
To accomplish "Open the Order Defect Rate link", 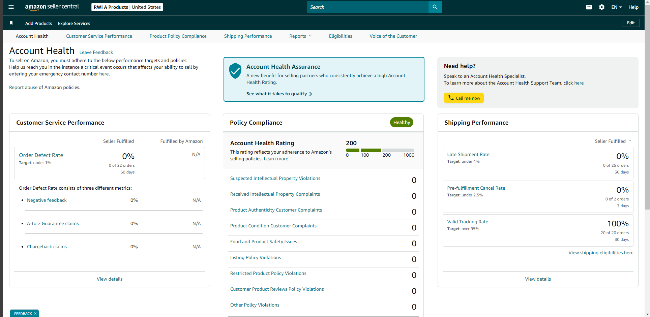I will pyautogui.click(x=41, y=155).
